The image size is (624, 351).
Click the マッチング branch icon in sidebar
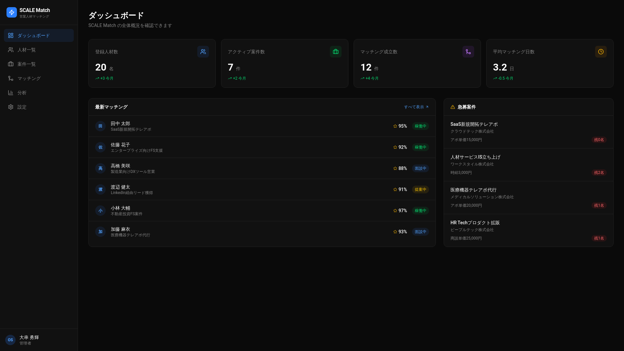pos(11,78)
